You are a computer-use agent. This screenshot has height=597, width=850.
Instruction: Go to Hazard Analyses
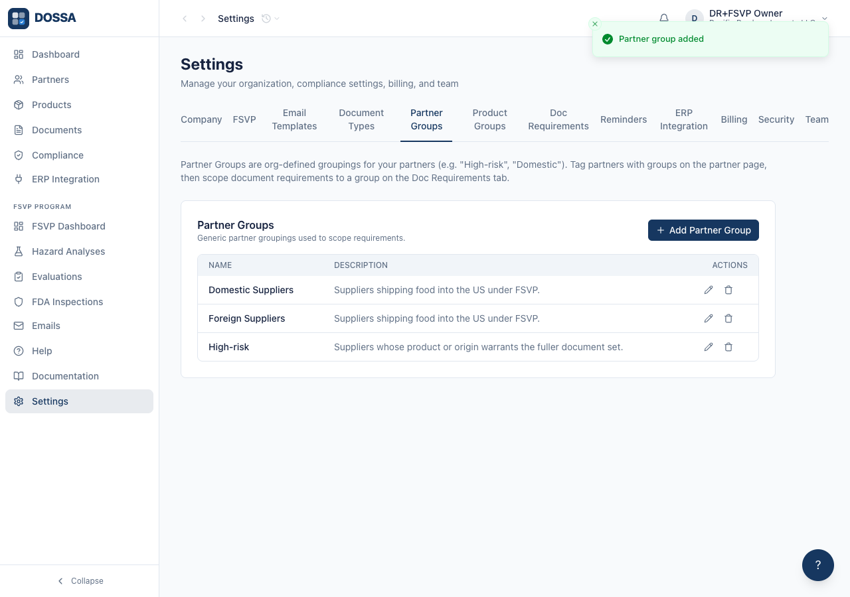tap(79, 251)
